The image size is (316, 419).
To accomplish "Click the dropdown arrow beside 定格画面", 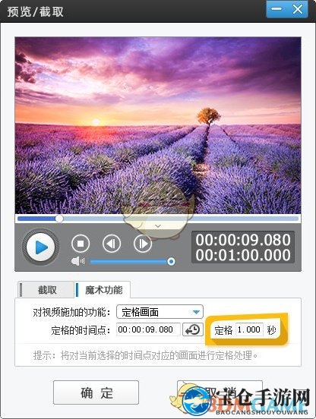I will click(x=196, y=312).
